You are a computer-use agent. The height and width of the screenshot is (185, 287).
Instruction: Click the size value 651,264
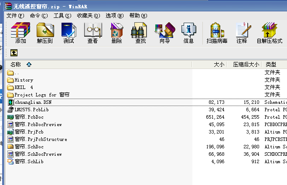click(215, 117)
